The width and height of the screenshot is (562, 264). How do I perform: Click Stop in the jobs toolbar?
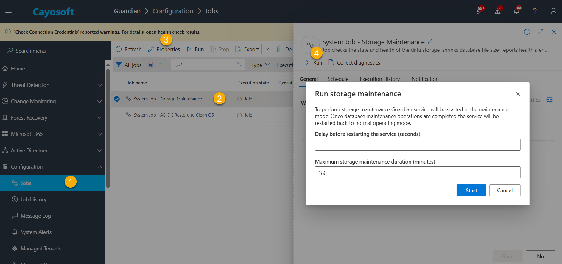coord(219,49)
